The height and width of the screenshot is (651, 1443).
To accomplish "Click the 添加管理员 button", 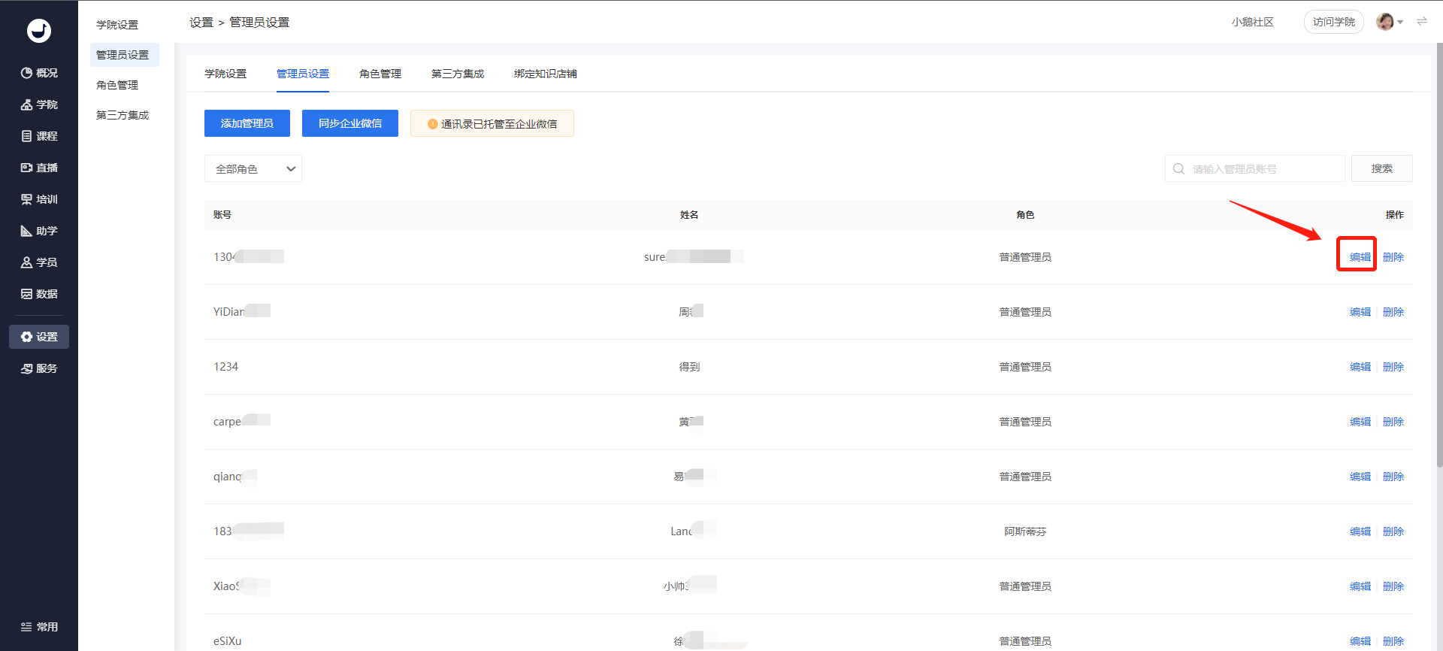I will tap(247, 123).
